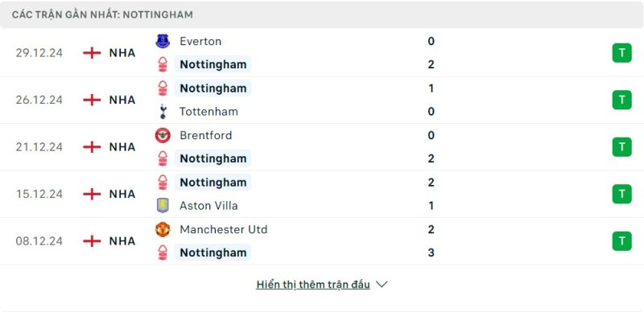The image size is (644, 312).
Task: Open the Everton team name
Action: 200,41
